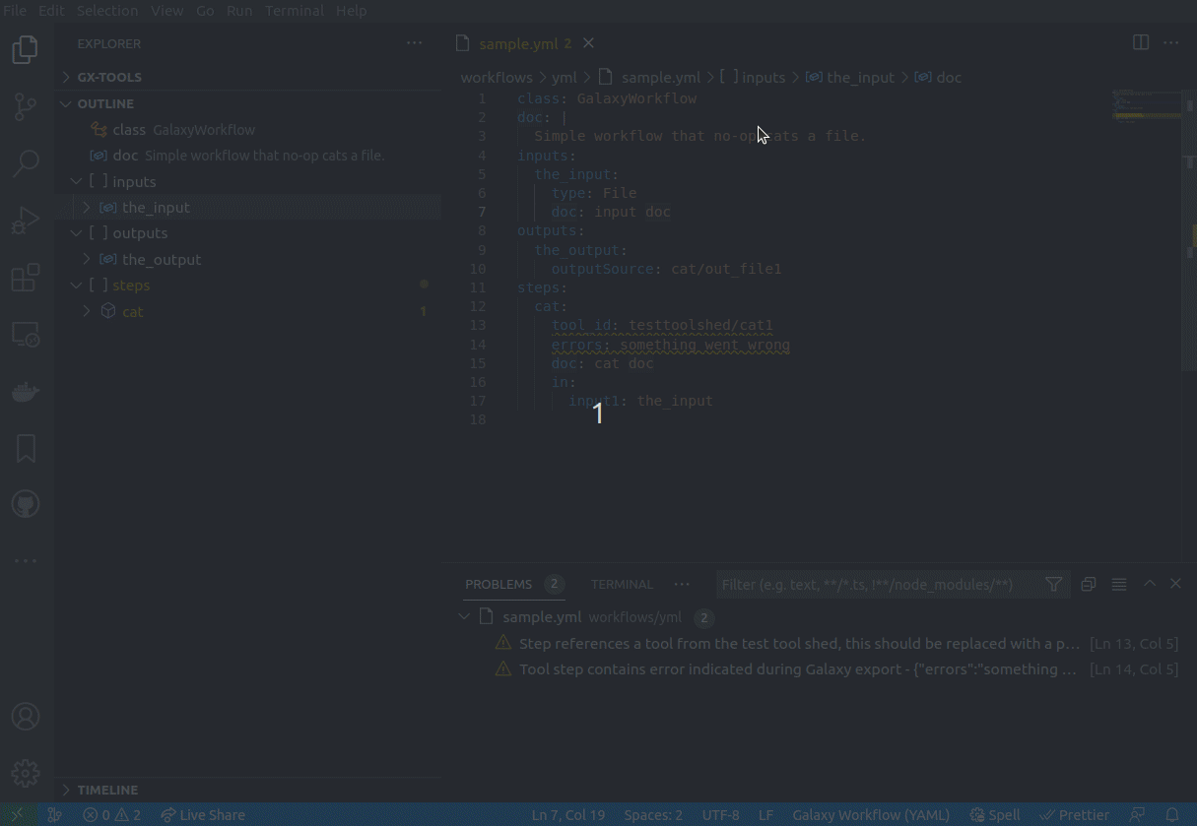Image resolution: width=1197 pixels, height=826 pixels.
Task: Collapse the outputs outline node
Action: pos(76,233)
